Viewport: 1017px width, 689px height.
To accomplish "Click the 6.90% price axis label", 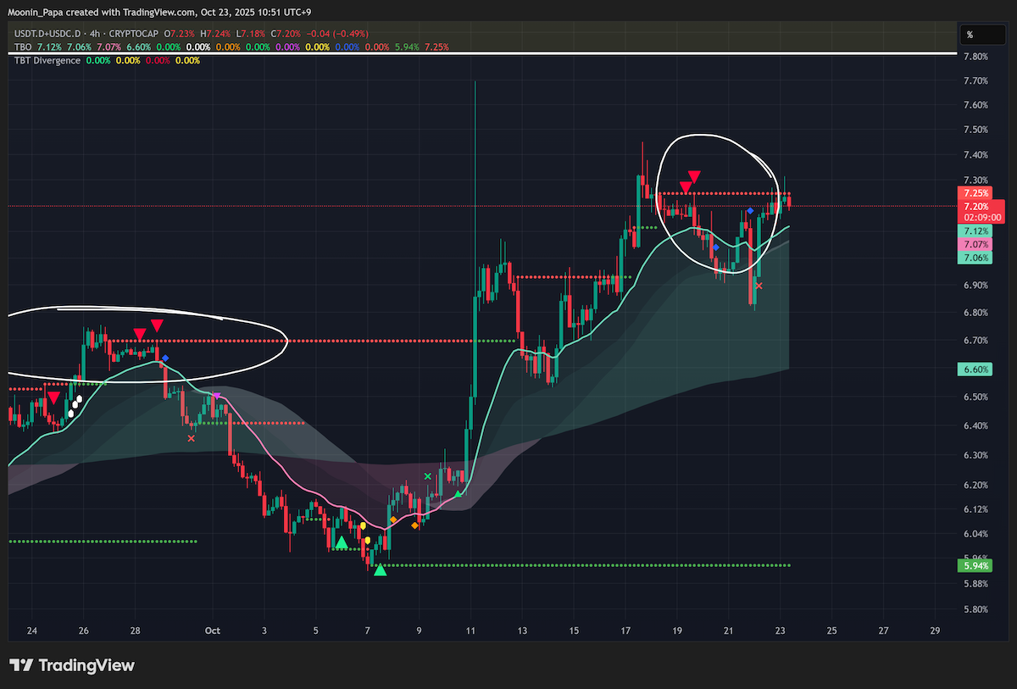I will click(975, 286).
